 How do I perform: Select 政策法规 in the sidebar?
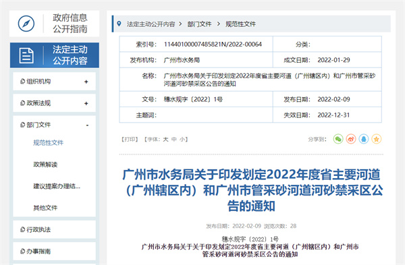point(38,103)
